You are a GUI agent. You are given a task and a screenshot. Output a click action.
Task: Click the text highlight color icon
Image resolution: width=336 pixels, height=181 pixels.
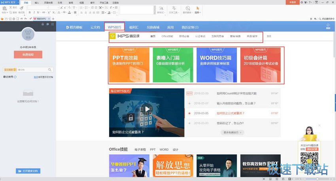[64, 13]
